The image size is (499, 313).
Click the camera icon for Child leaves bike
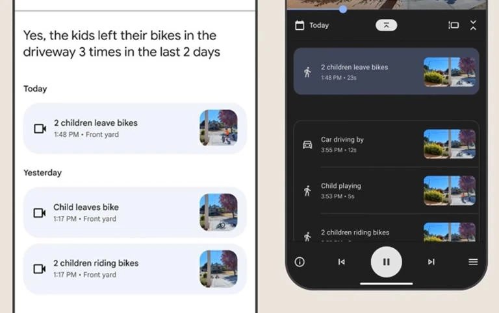point(40,213)
